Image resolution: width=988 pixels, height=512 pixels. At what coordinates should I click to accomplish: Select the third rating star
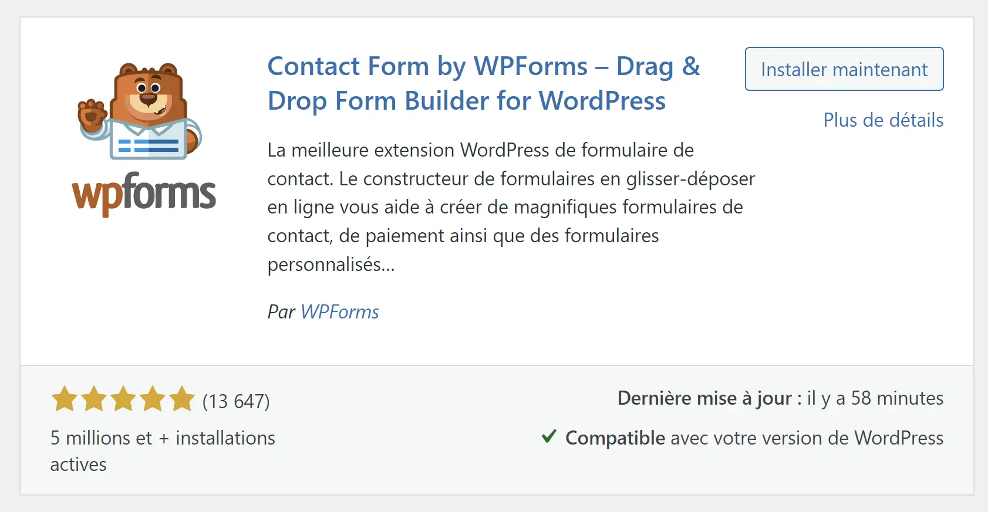point(122,399)
